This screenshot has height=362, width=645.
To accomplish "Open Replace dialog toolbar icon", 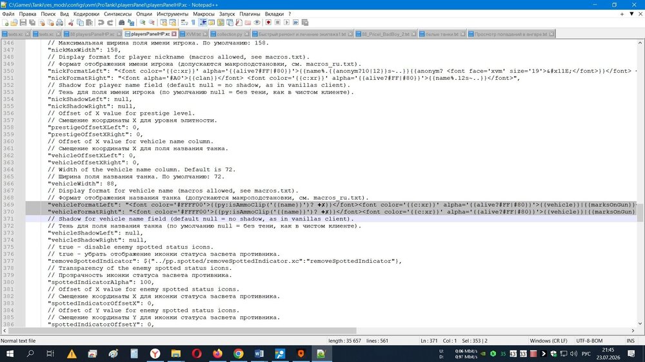I will click(x=131, y=23).
